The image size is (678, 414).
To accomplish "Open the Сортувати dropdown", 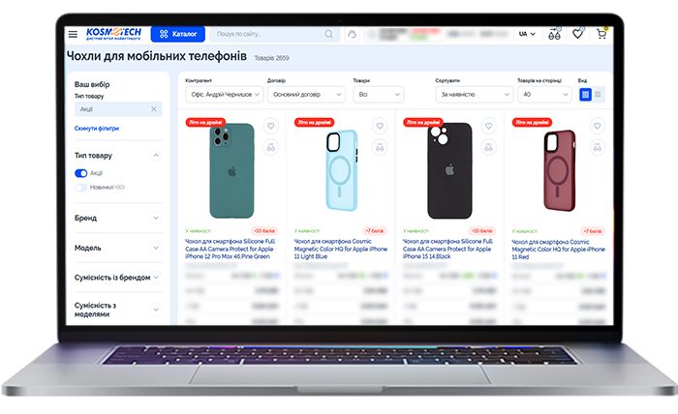I will pyautogui.click(x=474, y=95).
